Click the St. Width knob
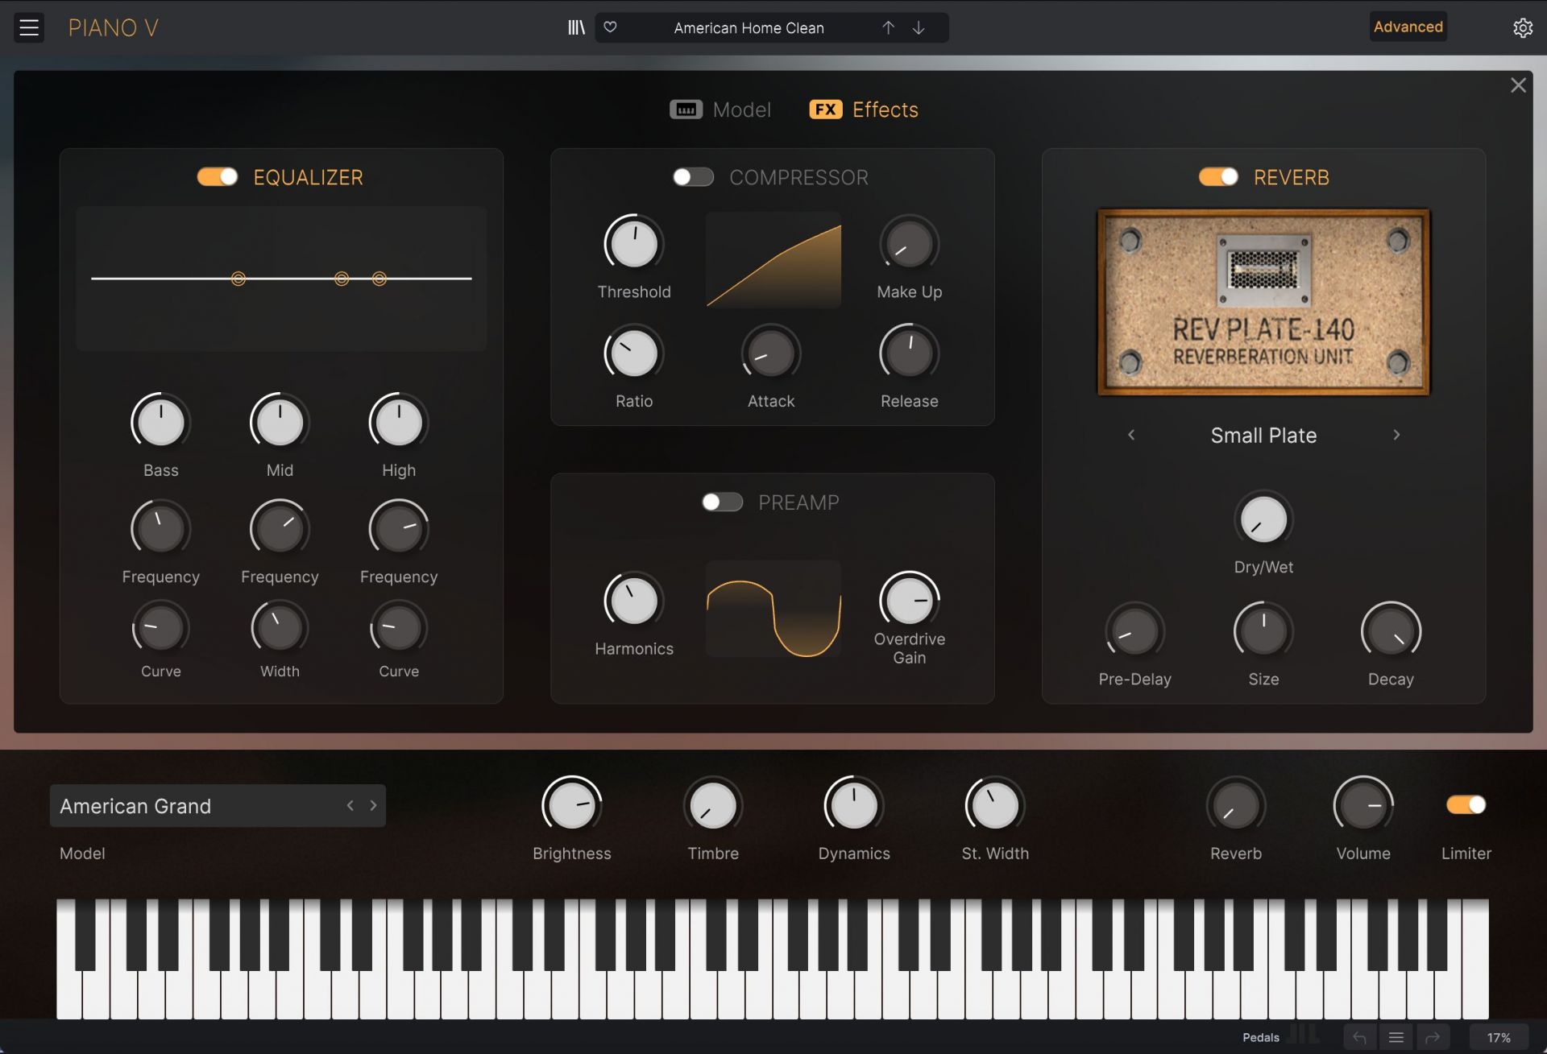The image size is (1547, 1054). pyautogui.click(x=995, y=805)
